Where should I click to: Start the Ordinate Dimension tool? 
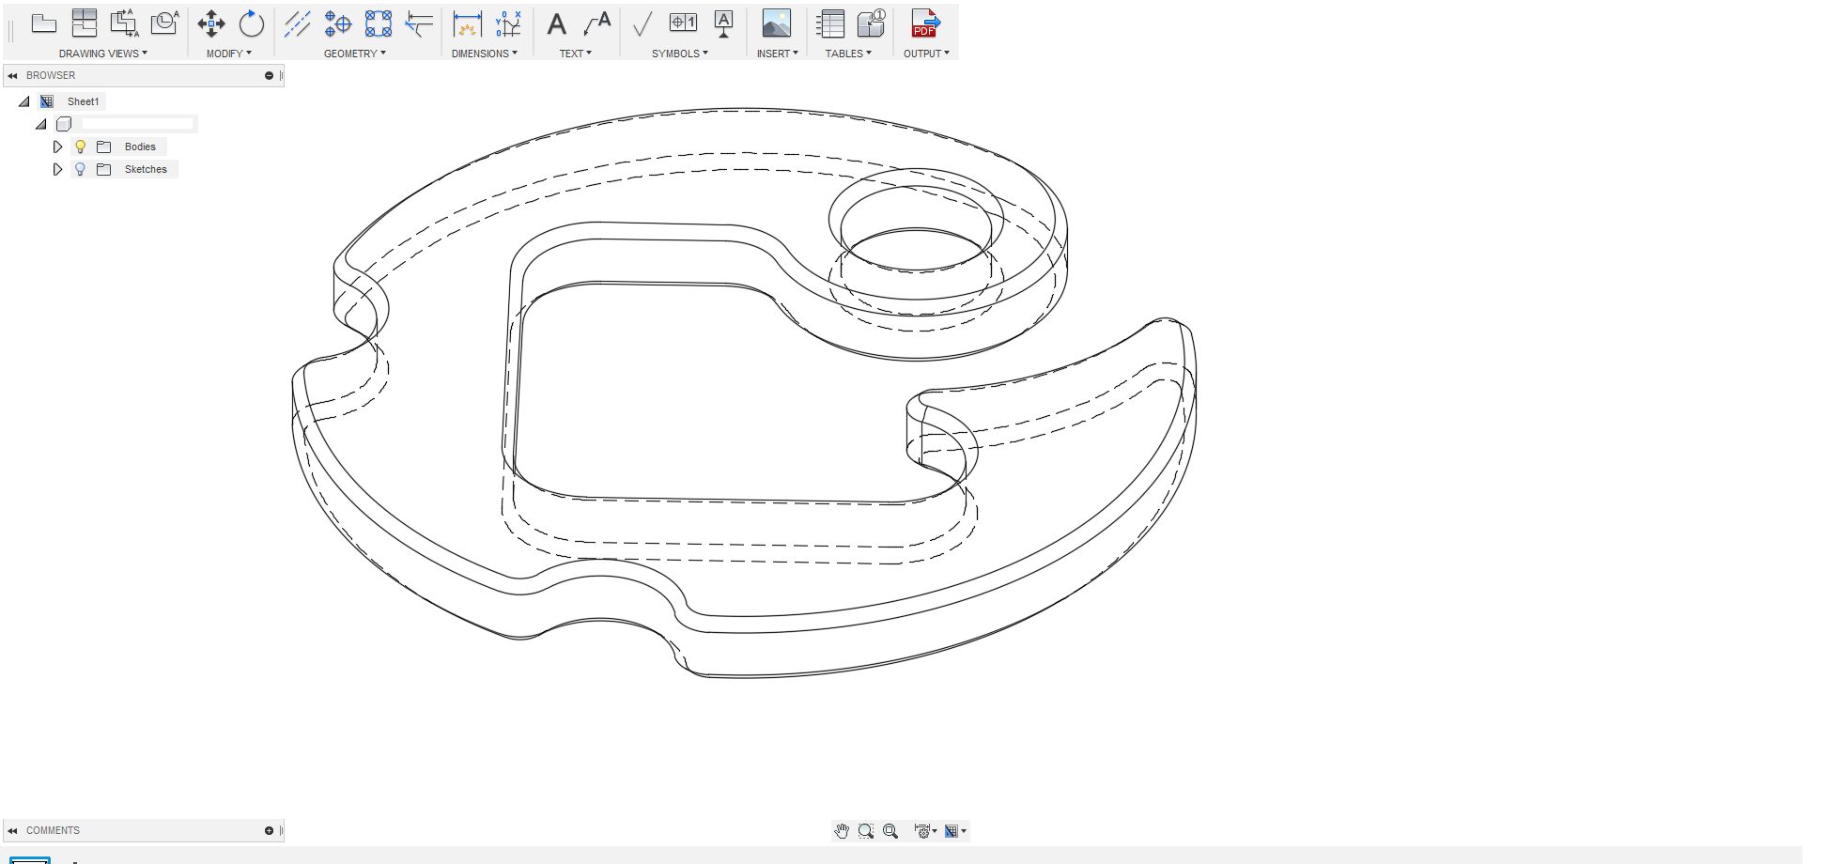(x=508, y=23)
